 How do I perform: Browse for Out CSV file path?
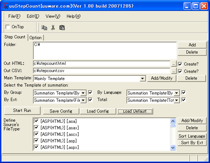173,71
